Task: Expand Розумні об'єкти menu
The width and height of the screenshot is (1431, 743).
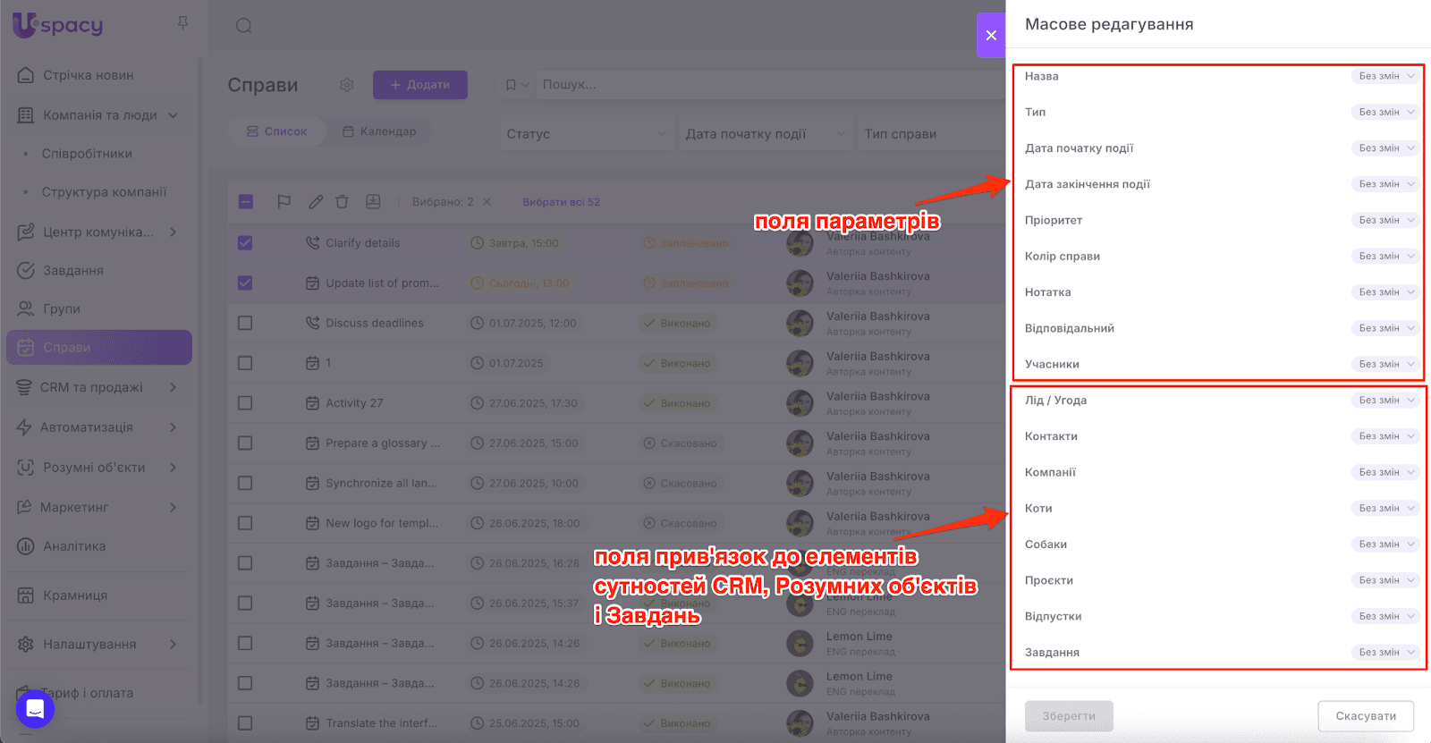Action: [174, 468]
